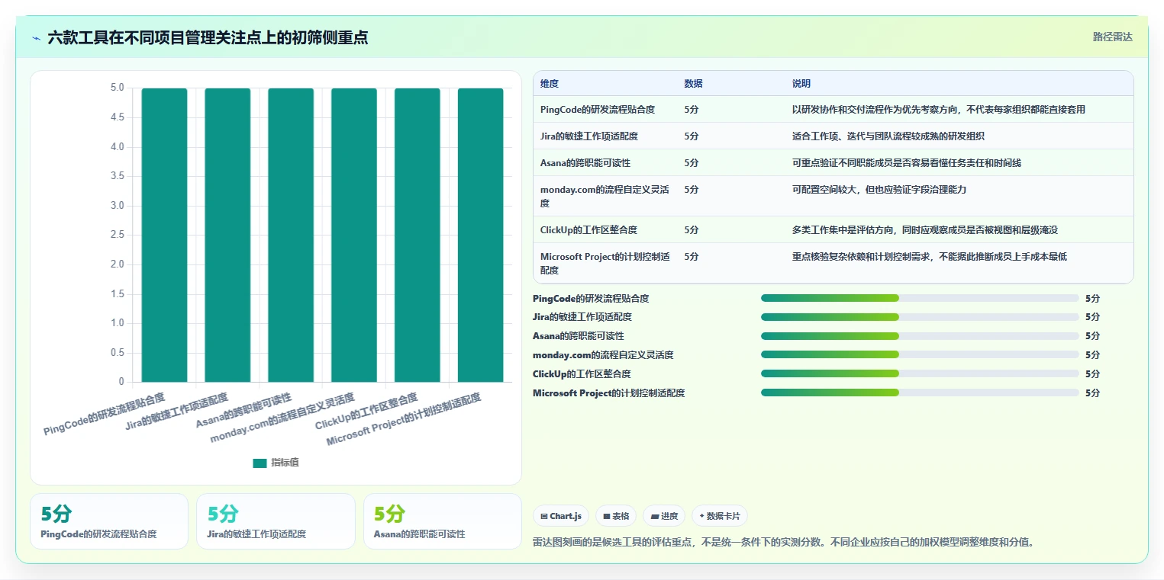
Task: Click the 路径雷达 label in the header
Action: 1112,37
